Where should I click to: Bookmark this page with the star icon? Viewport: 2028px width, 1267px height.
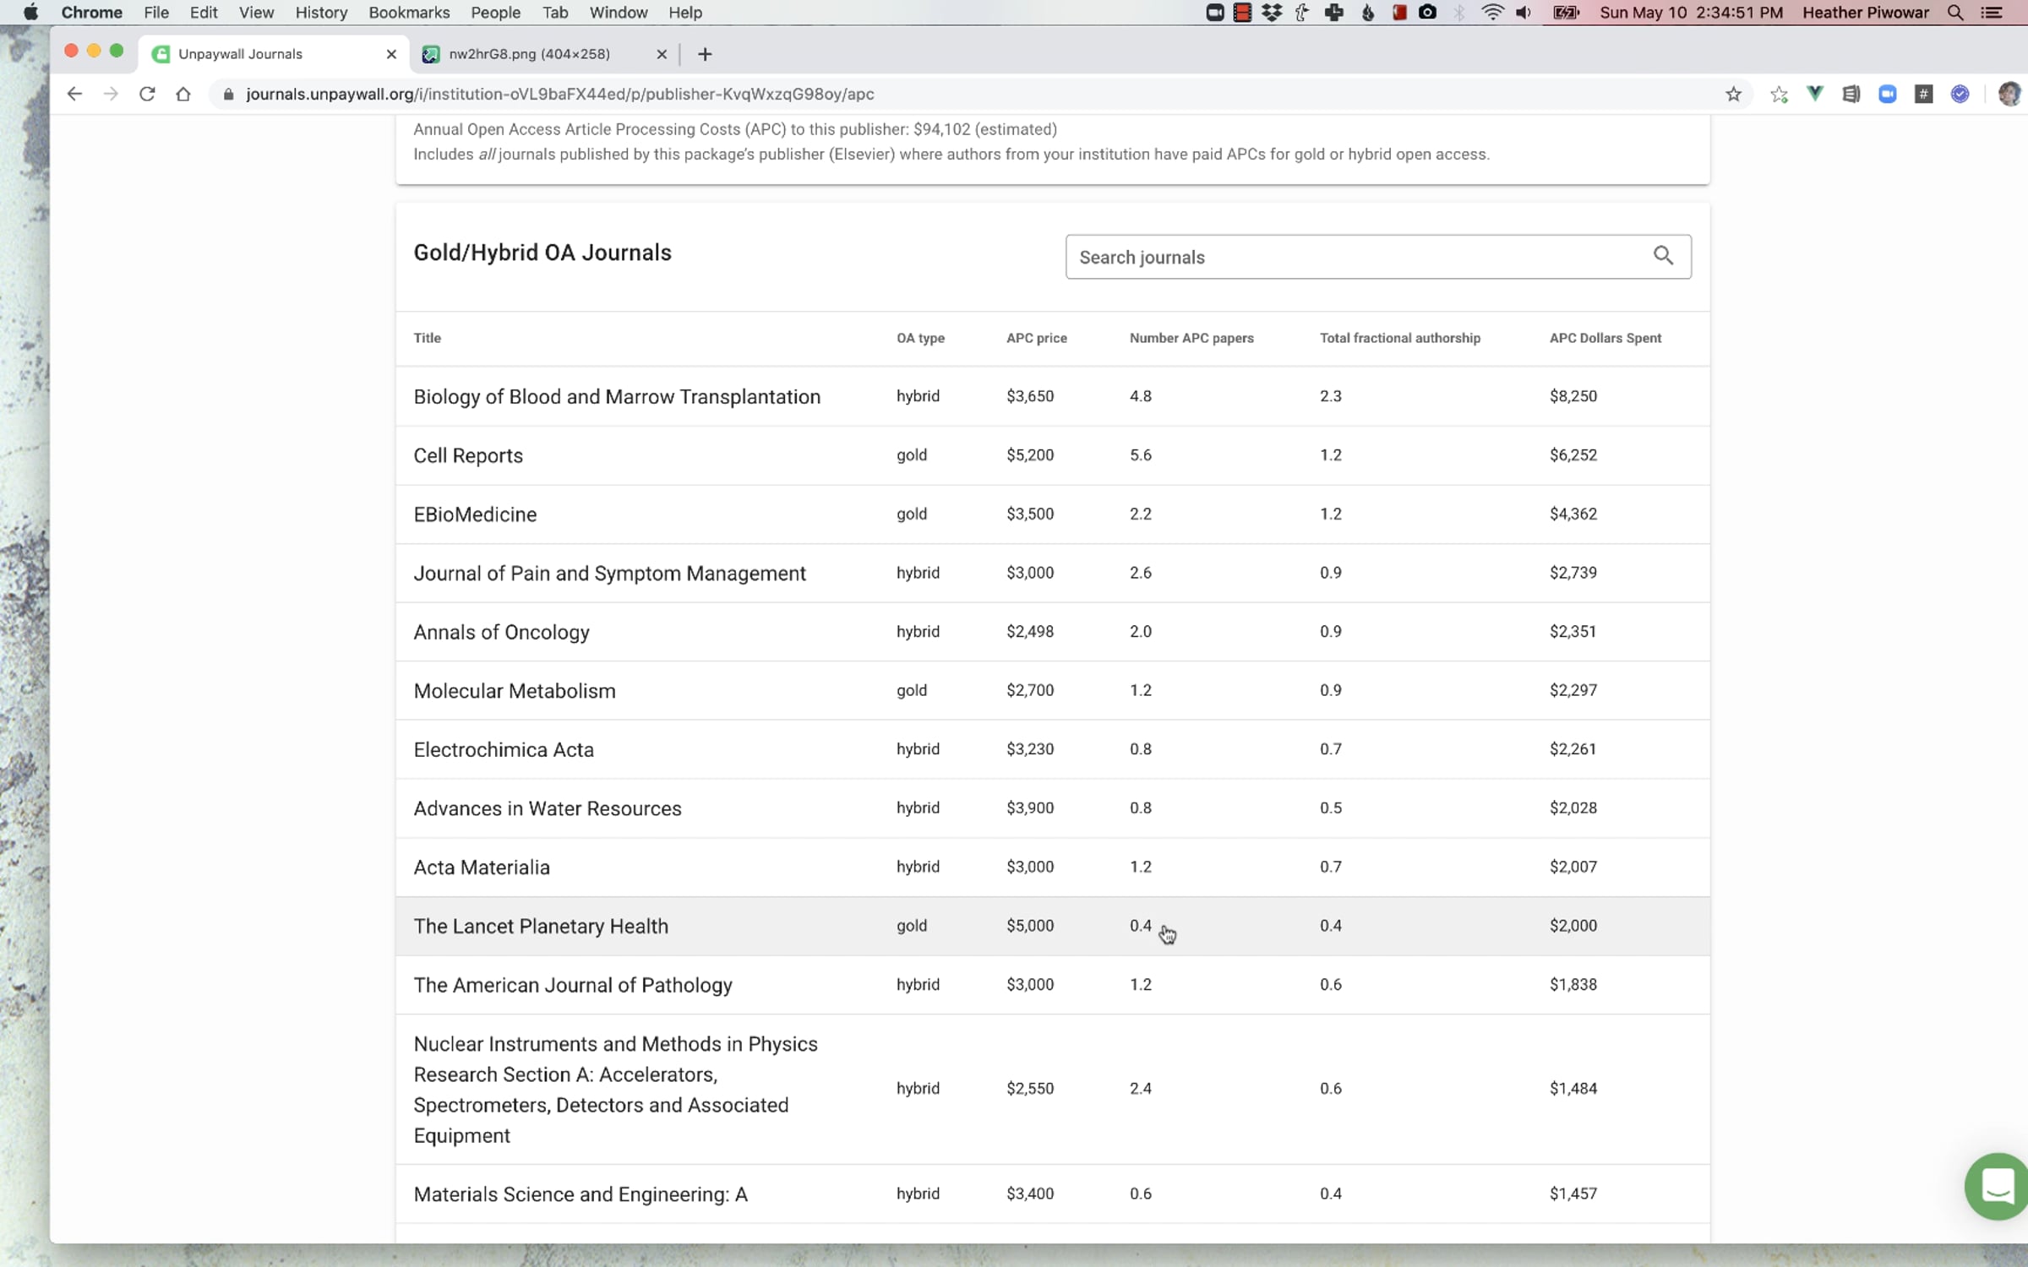tap(1733, 94)
